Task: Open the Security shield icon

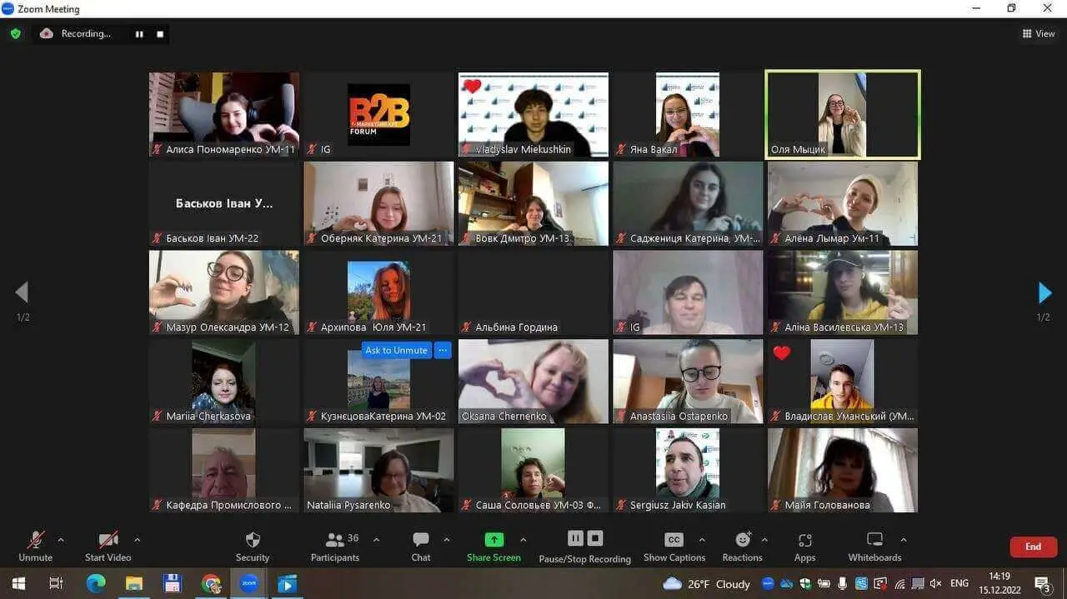Action: [253, 540]
